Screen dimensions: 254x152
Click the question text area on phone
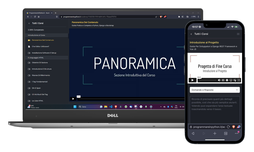(215, 110)
